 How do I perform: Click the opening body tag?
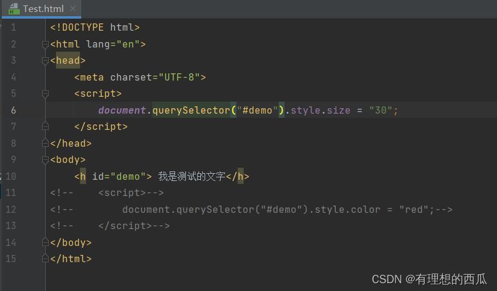coord(68,160)
